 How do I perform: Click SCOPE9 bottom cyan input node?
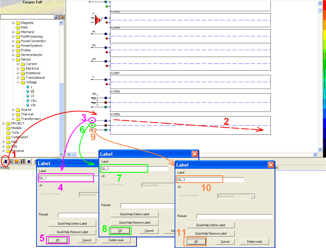click(106, 130)
